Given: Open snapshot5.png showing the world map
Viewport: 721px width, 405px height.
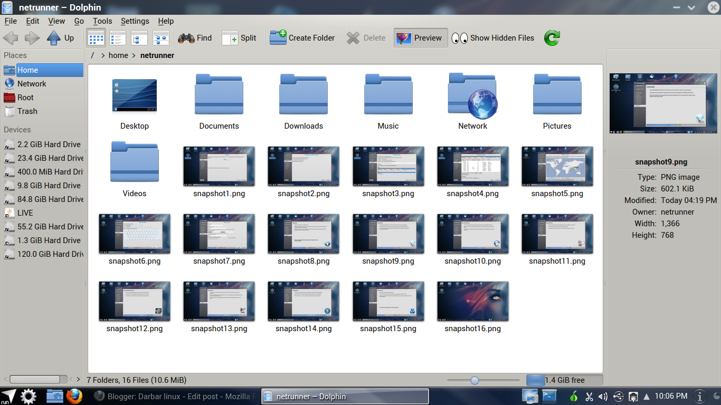Looking at the screenshot, I should tap(557, 166).
